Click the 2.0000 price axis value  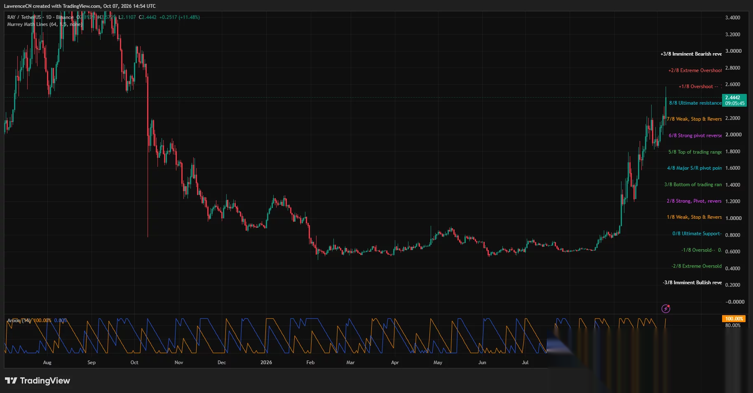click(733, 135)
